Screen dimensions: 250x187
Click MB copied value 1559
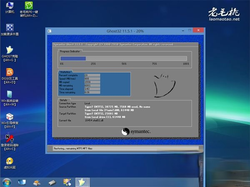tap(92, 82)
